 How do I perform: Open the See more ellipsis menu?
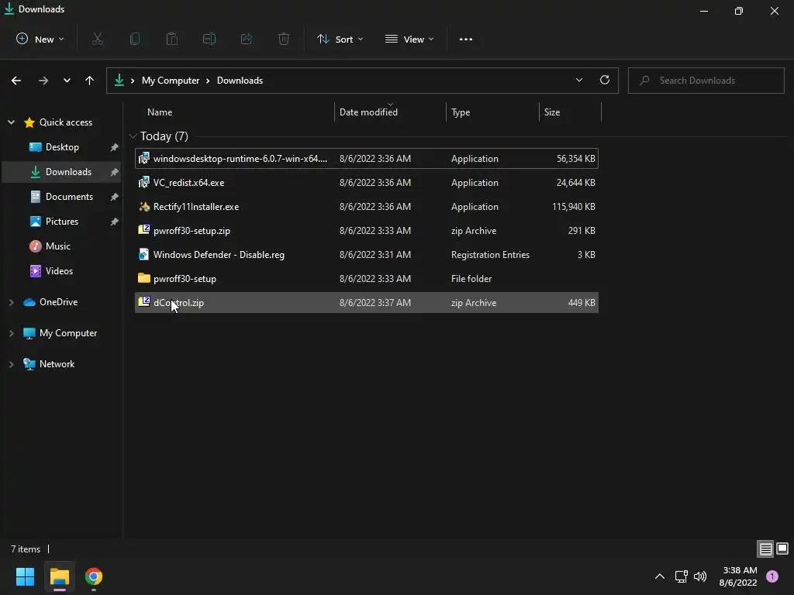(465, 39)
